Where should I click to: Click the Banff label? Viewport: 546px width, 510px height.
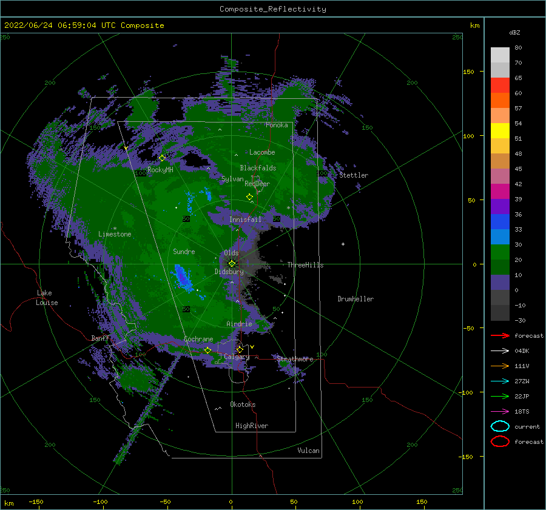click(100, 338)
